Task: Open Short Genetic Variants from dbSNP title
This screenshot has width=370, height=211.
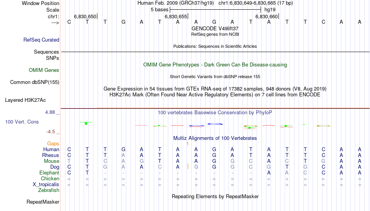Action: [x=215, y=77]
